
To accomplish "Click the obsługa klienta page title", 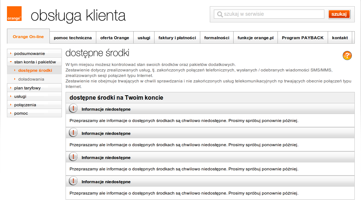I will tap(78, 16).
